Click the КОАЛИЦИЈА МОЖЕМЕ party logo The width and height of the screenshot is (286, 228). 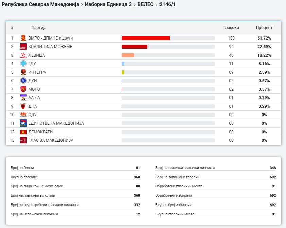point(23,47)
